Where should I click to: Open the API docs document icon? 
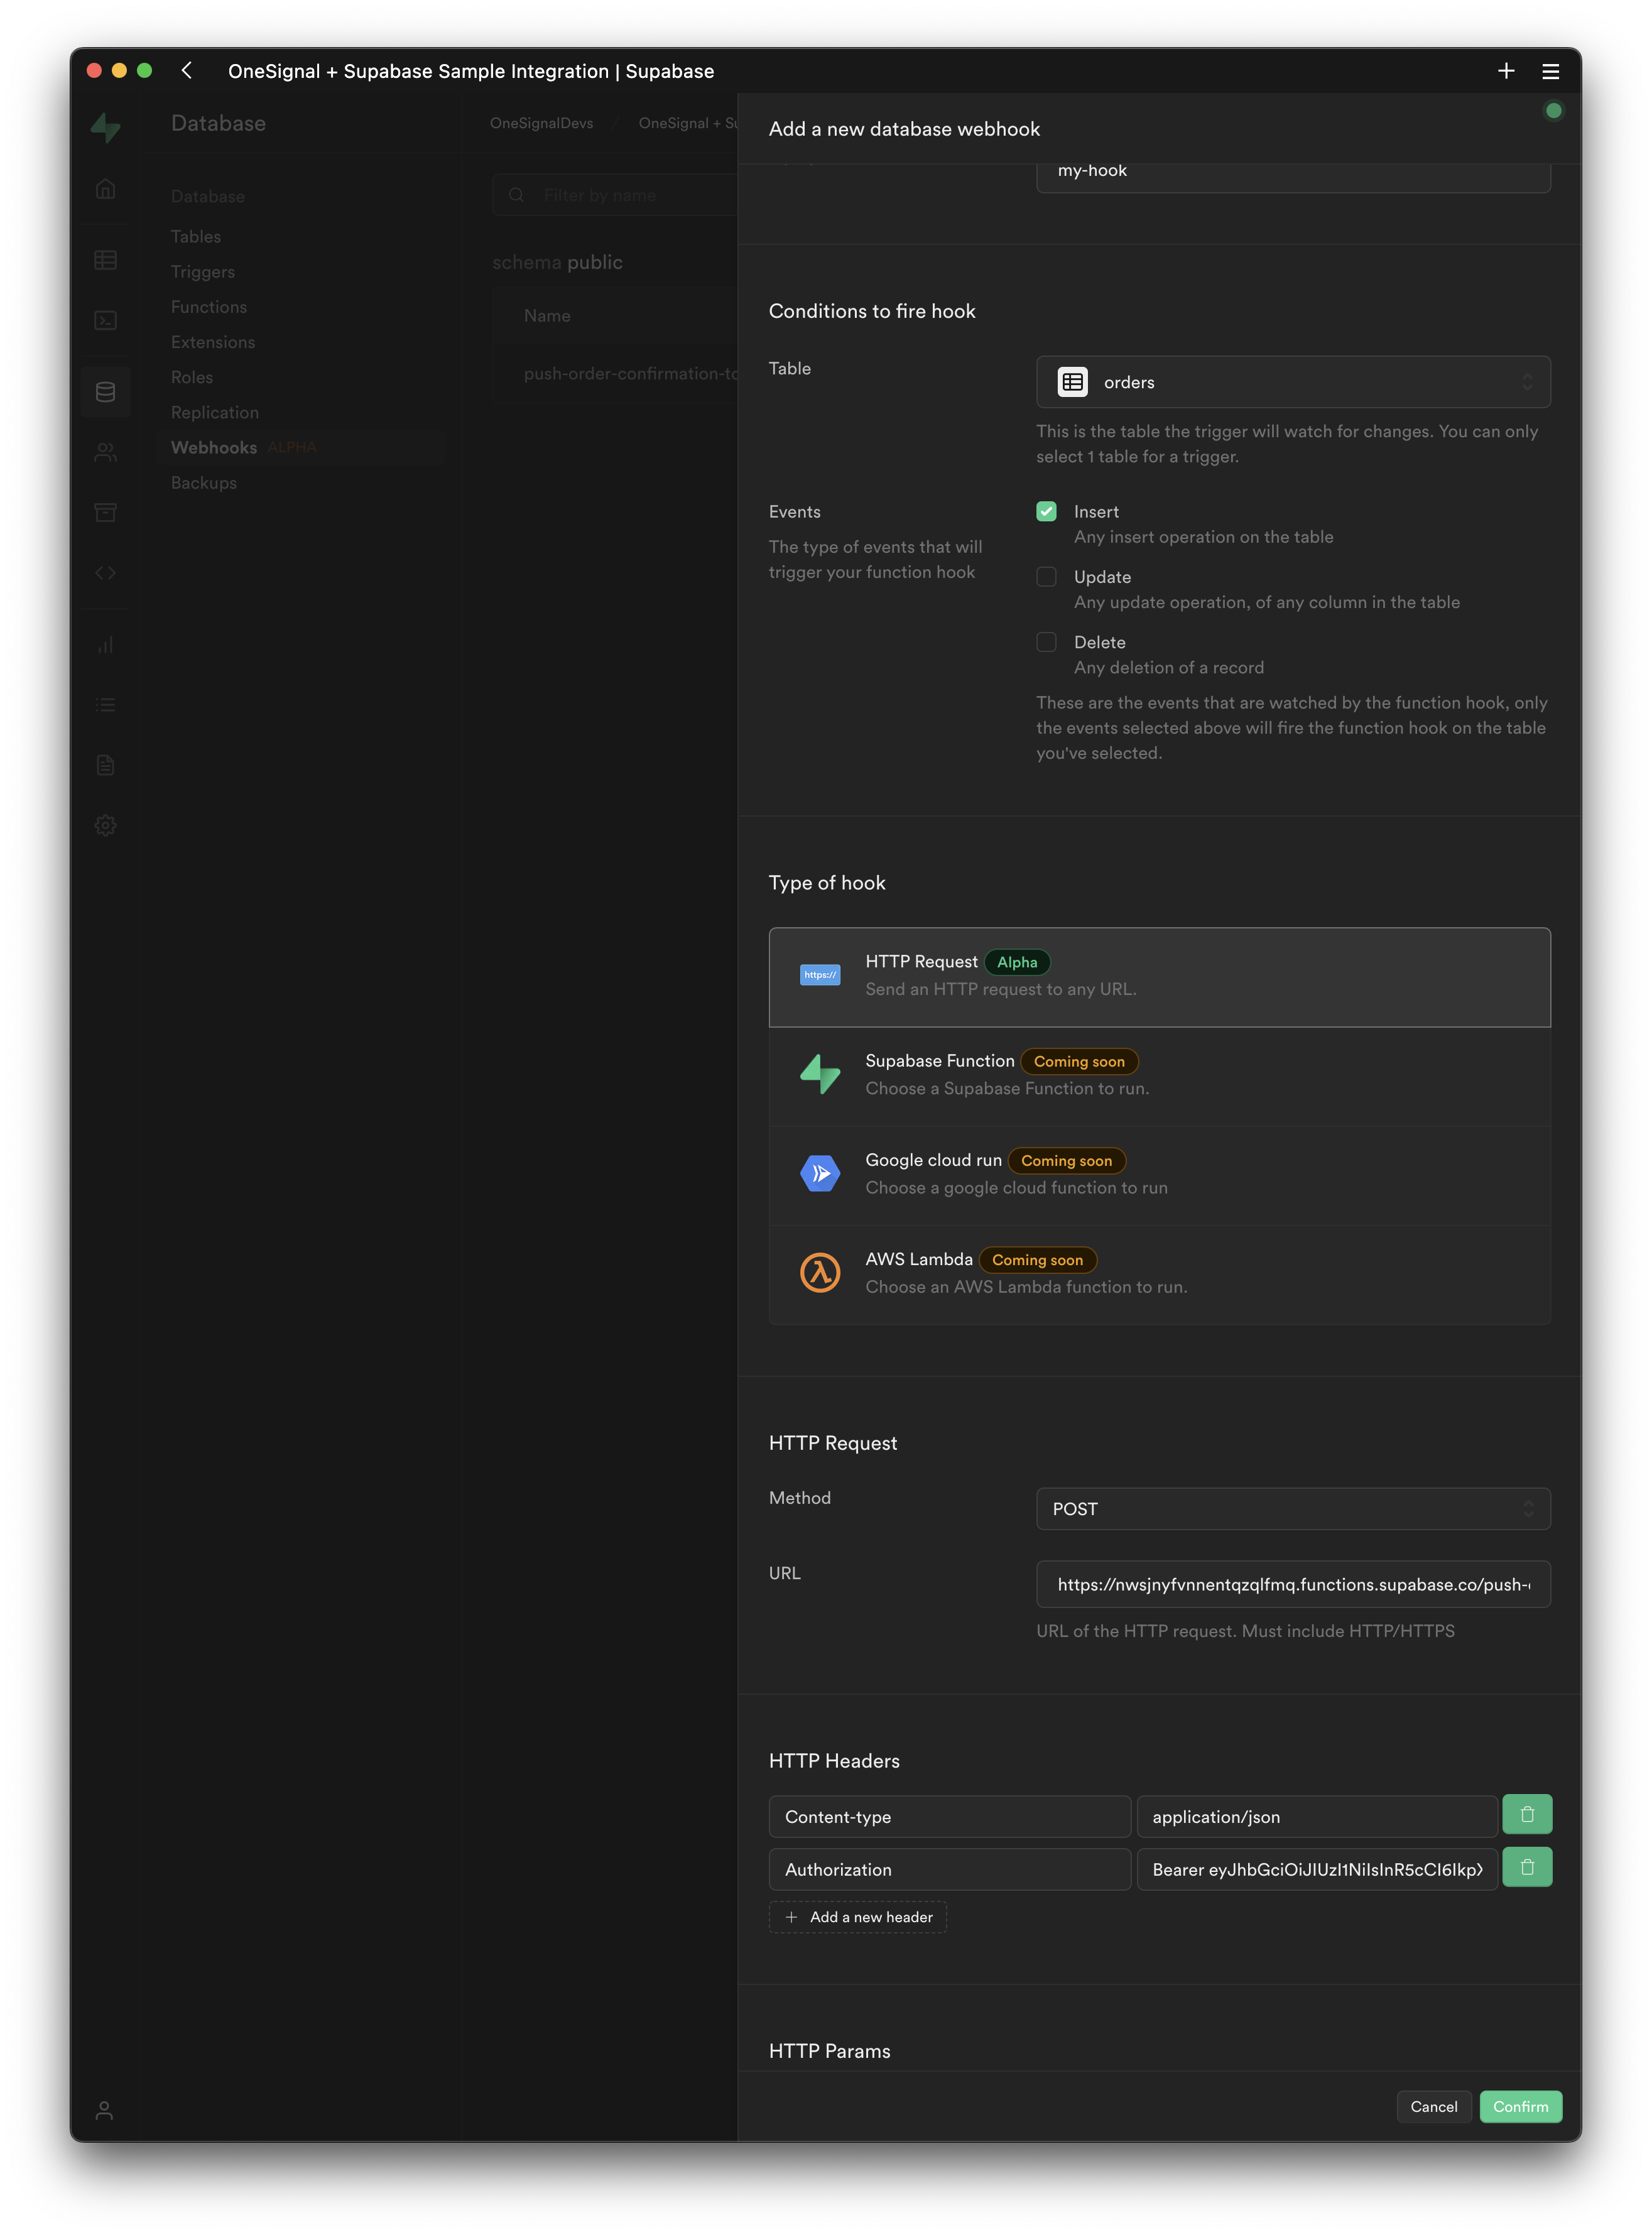point(105,765)
